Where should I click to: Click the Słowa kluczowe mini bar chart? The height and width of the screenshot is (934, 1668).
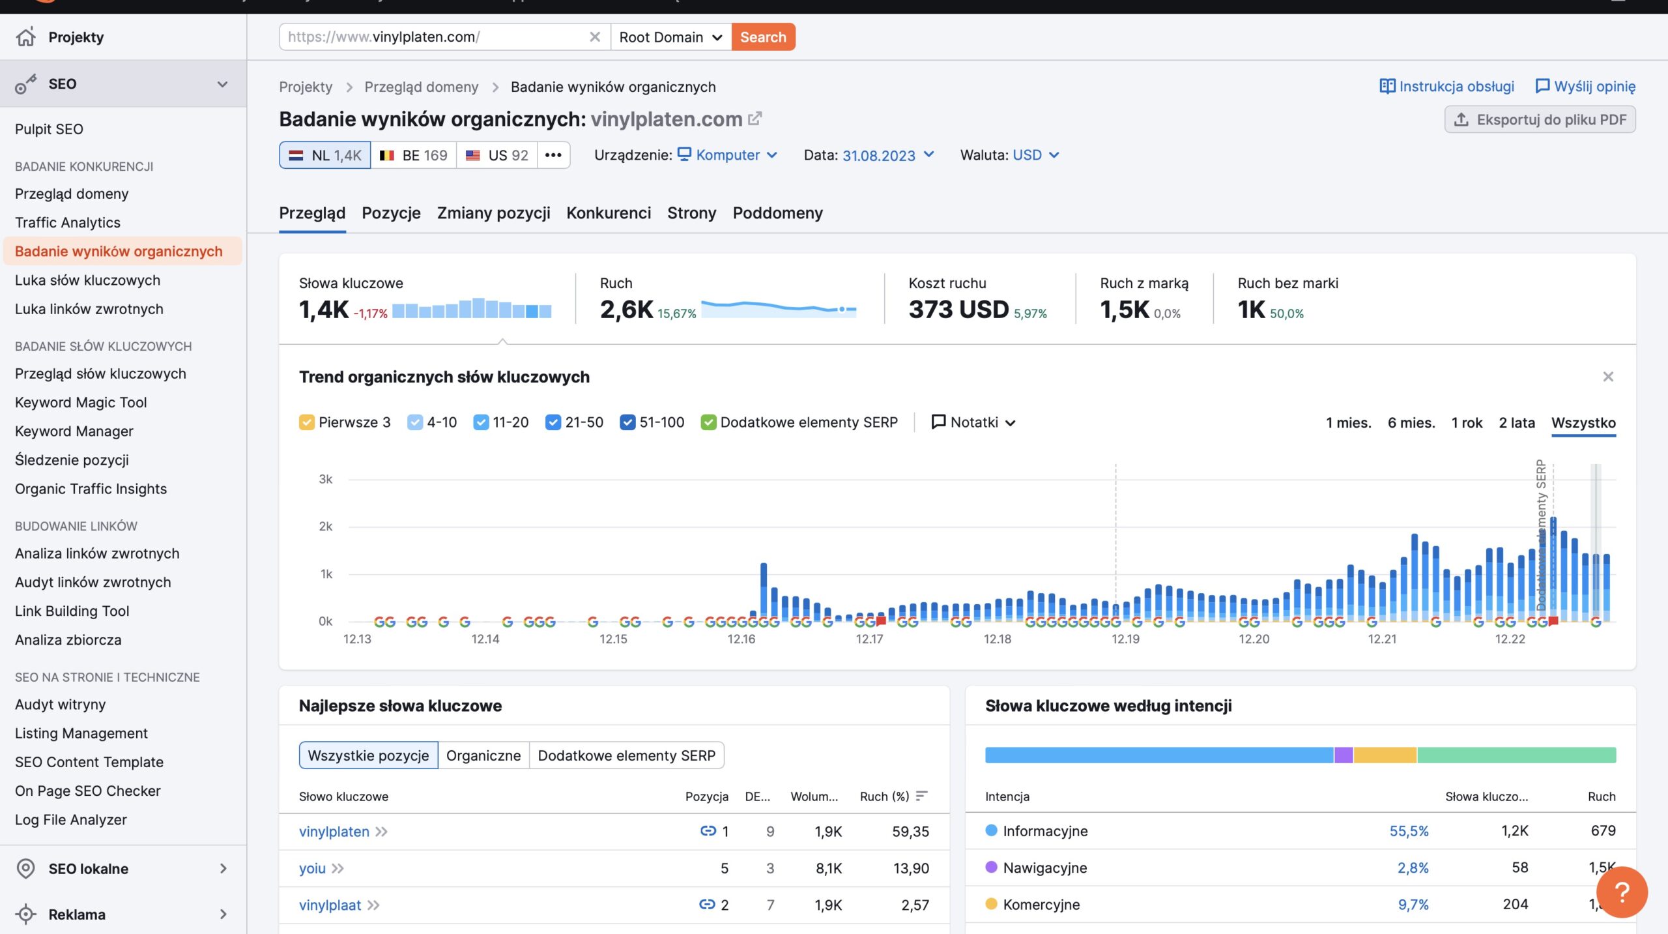(x=472, y=308)
